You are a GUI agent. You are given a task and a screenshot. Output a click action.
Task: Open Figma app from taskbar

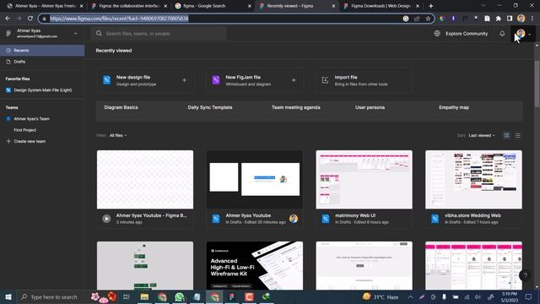pos(231,296)
